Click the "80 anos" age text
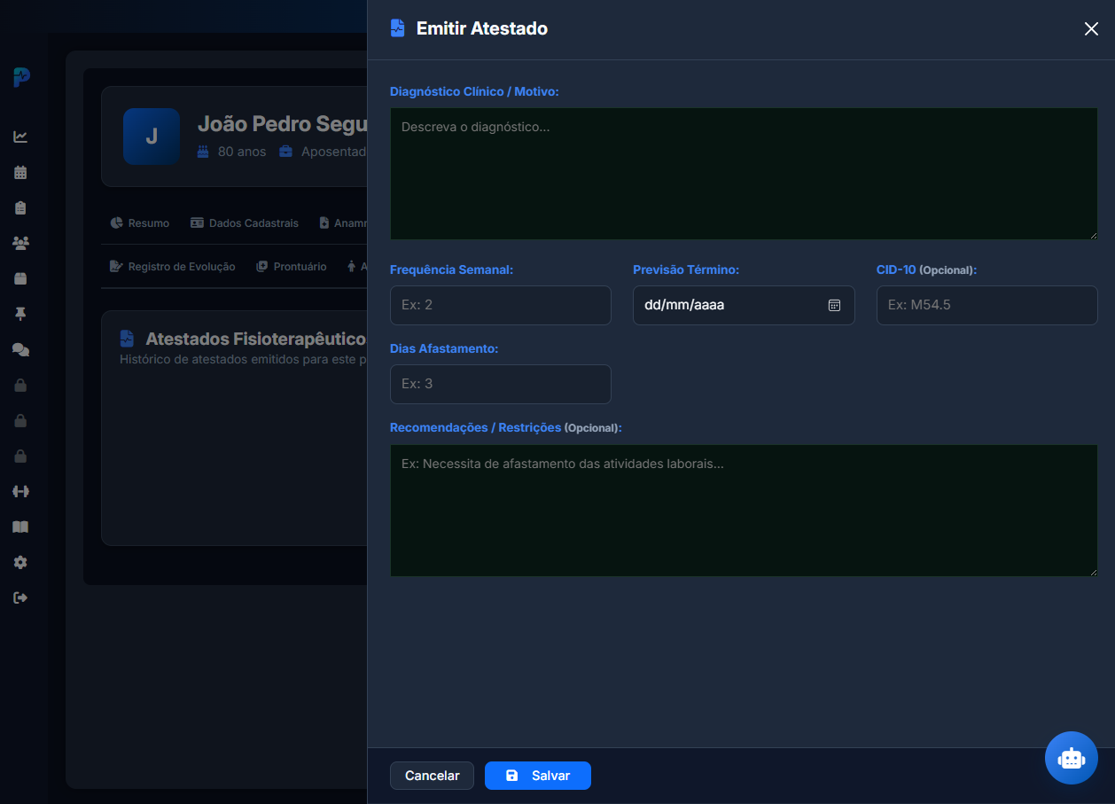This screenshot has height=804, width=1115. 242,152
